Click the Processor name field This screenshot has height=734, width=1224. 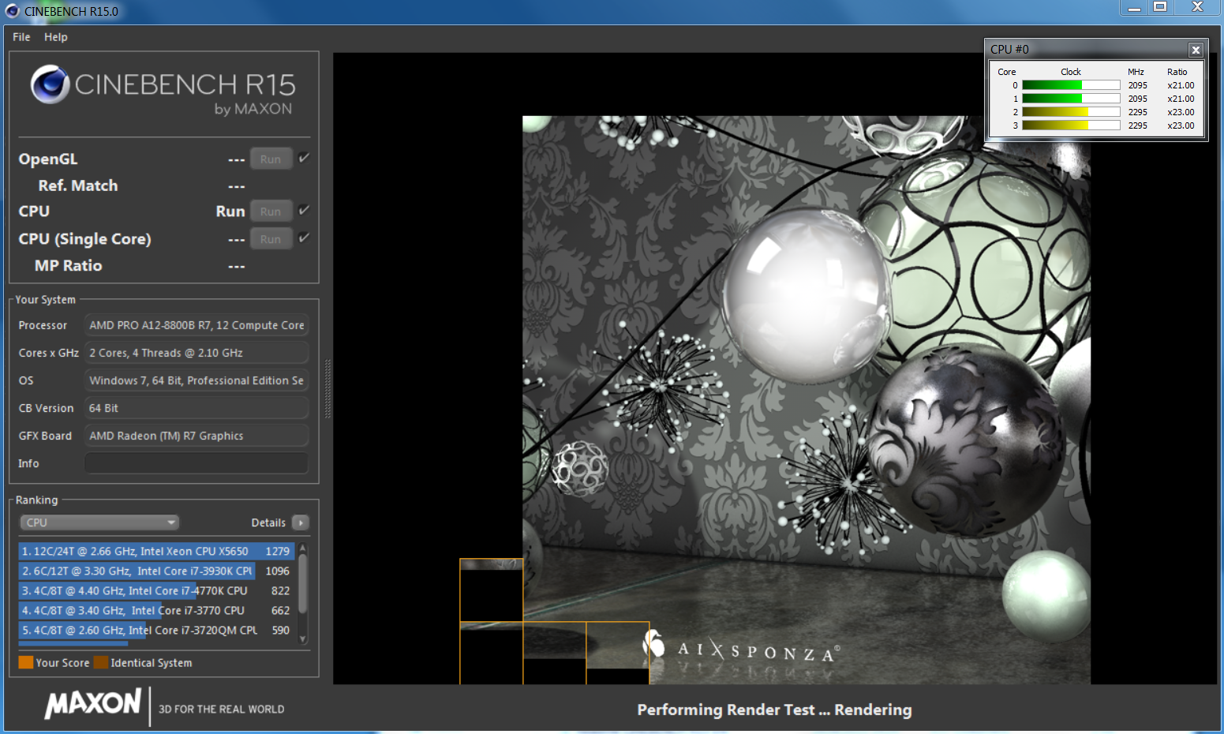[196, 325]
